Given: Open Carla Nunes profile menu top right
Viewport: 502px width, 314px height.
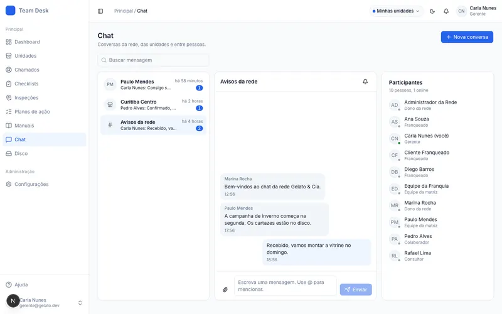Looking at the screenshot, I should pyautogui.click(x=476, y=11).
